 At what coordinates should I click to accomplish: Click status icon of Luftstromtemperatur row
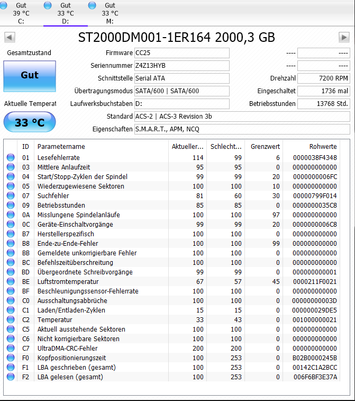pyautogui.click(x=11, y=282)
